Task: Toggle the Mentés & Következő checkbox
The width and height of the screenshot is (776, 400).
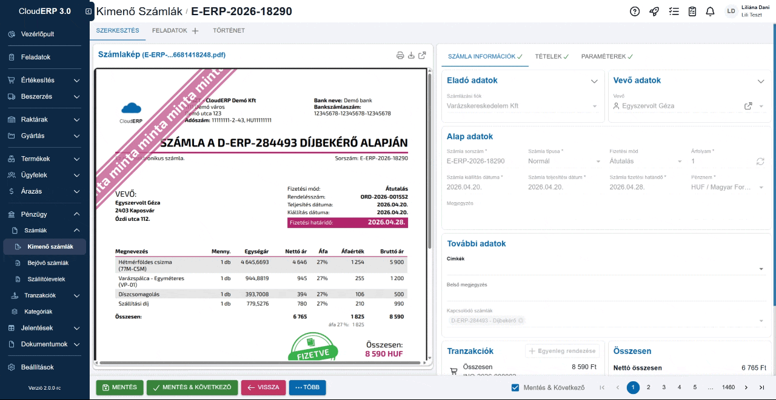Action: (x=514, y=388)
